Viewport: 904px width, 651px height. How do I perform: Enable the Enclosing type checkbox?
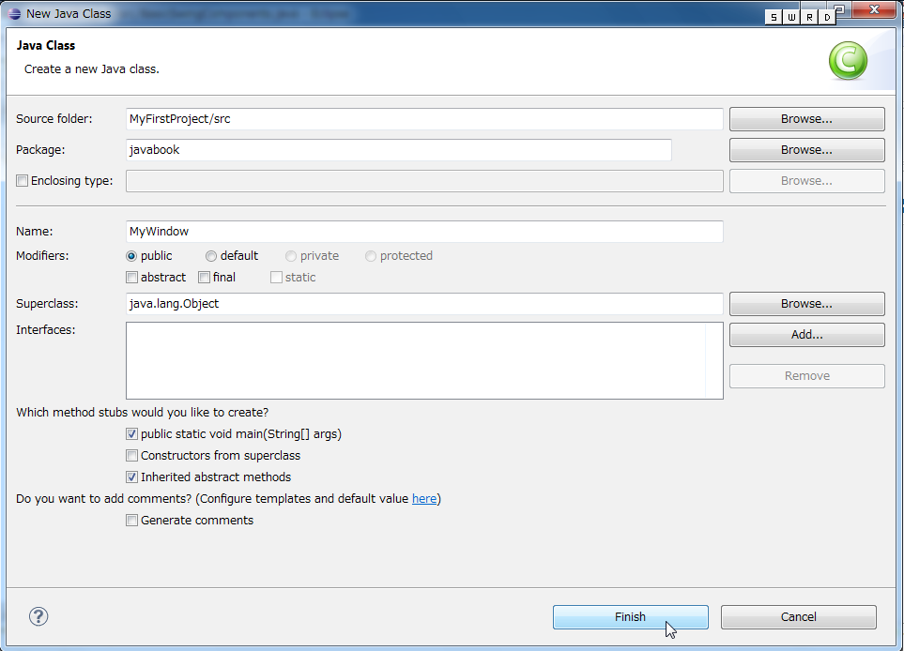23,181
